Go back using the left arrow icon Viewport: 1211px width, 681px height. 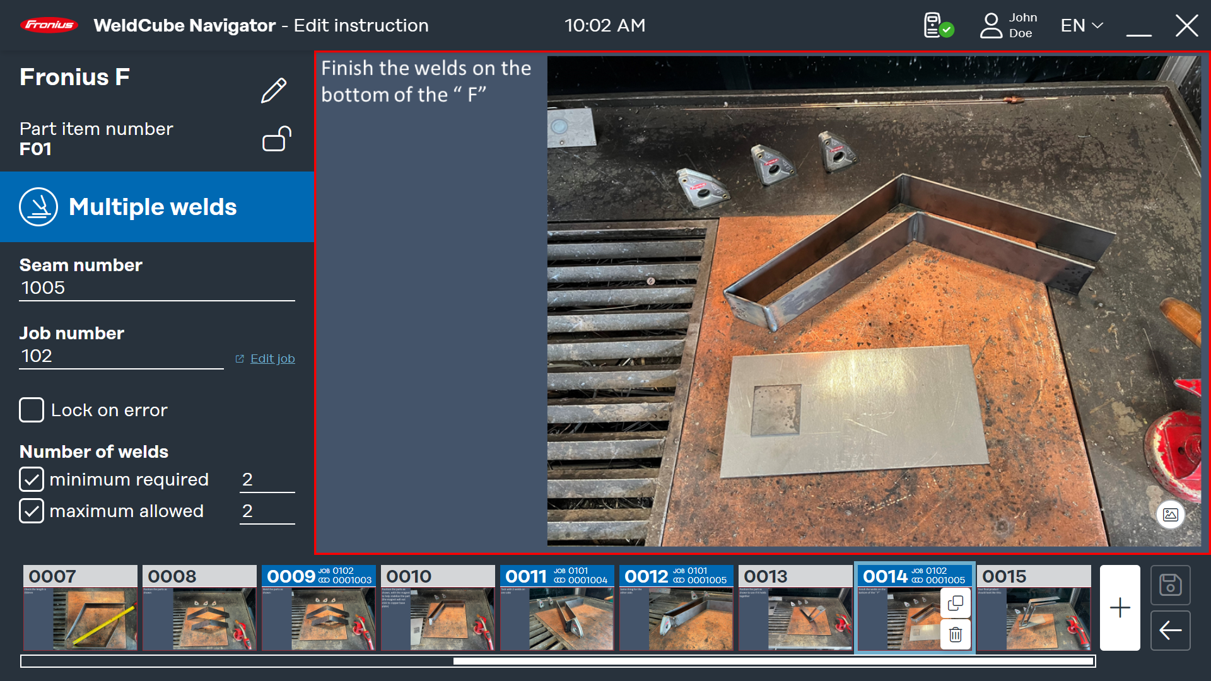click(x=1170, y=630)
